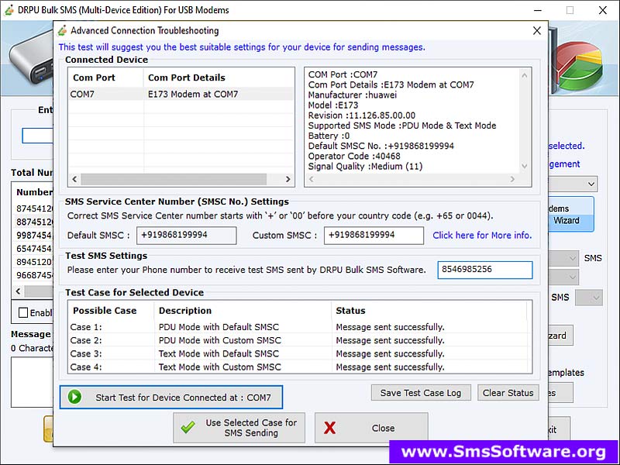Toggle the partially hidden Enable checkbox
The width and height of the screenshot is (620, 465).
[23, 312]
